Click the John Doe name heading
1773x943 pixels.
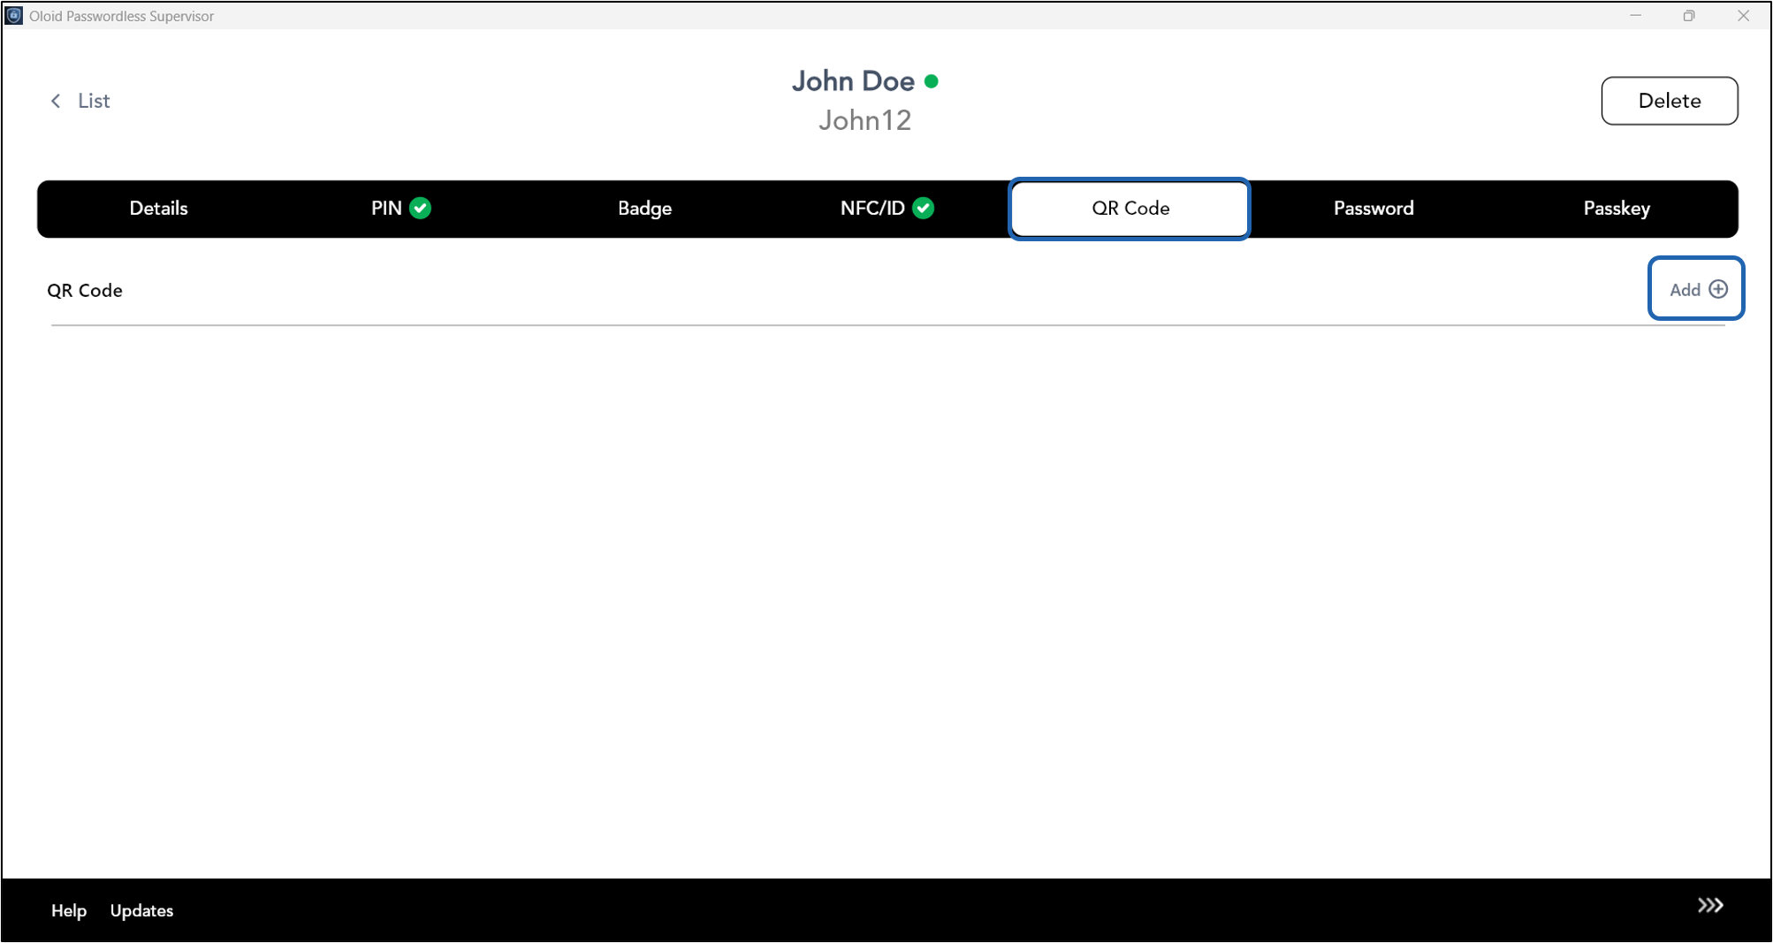pos(853,81)
